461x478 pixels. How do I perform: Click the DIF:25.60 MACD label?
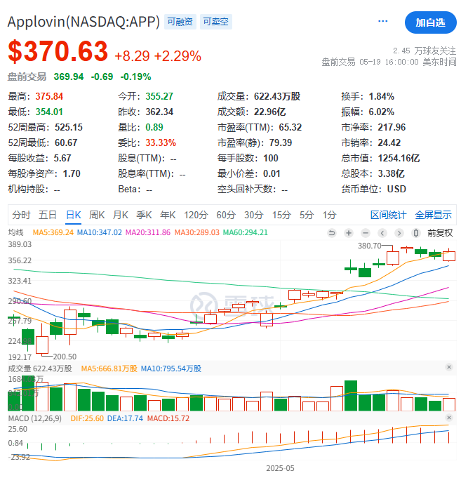click(87, 418)
